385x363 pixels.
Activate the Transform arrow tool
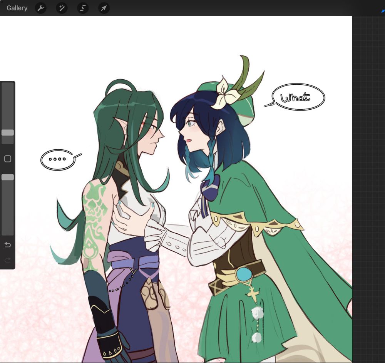click(x=104, y=8)
